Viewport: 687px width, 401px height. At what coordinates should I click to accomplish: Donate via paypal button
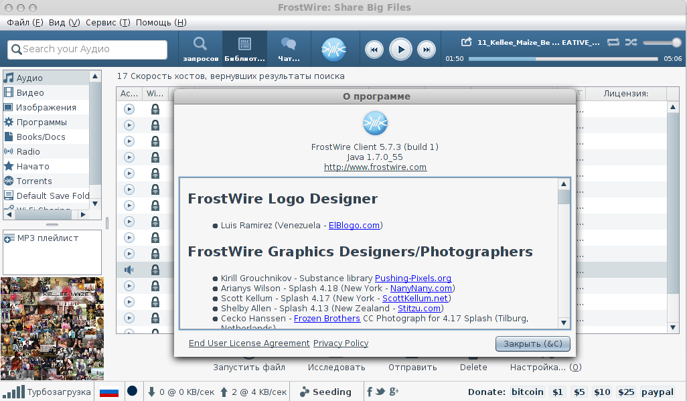click(x=658, y=392)
